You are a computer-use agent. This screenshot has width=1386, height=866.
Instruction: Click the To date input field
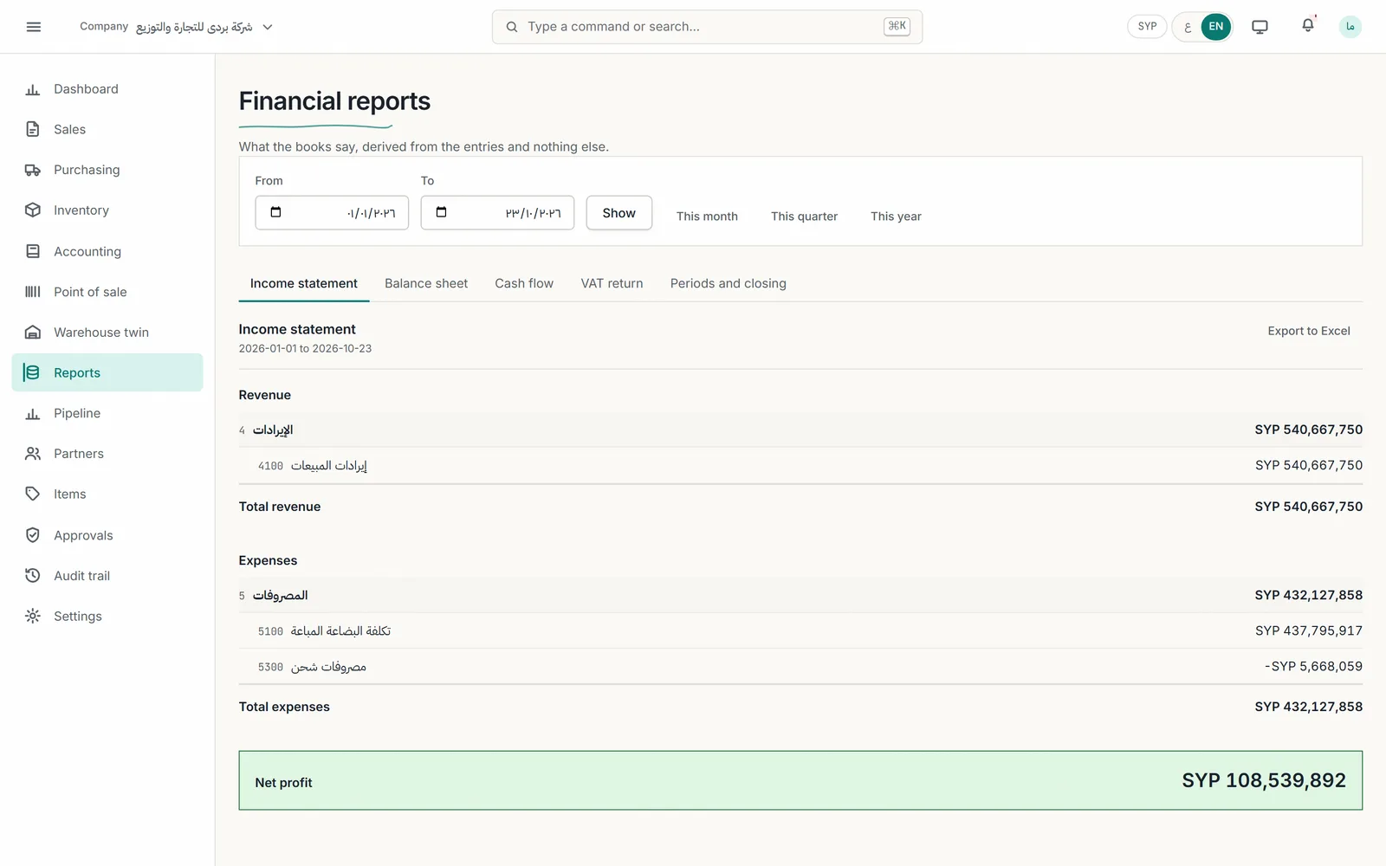pyautogui.click(x=497, y=213)
